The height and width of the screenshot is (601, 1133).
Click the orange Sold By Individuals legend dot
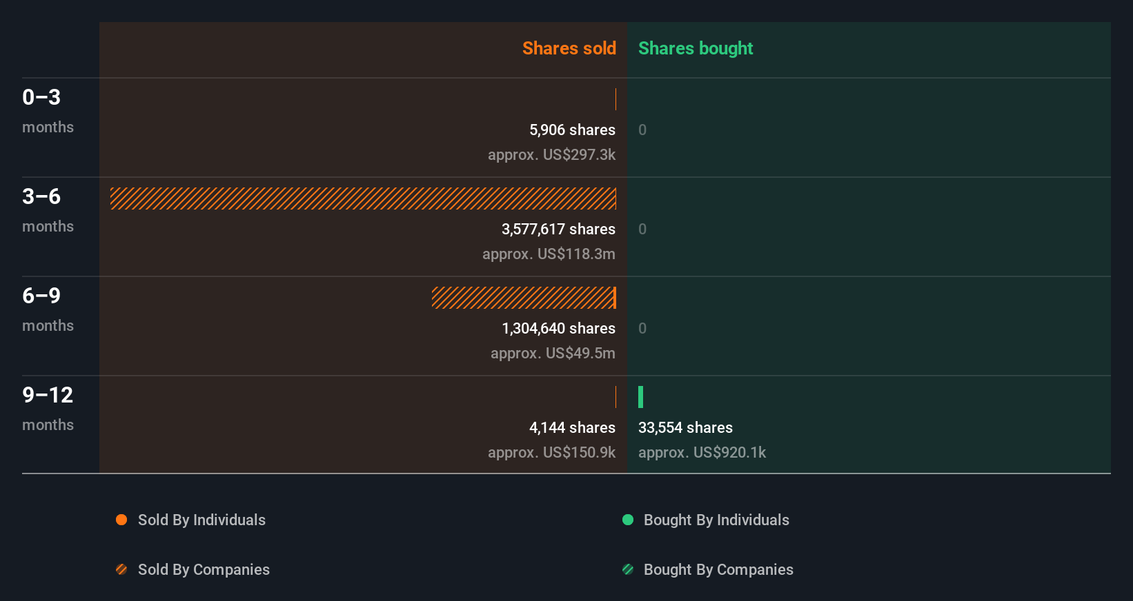[x=121, y=520]
